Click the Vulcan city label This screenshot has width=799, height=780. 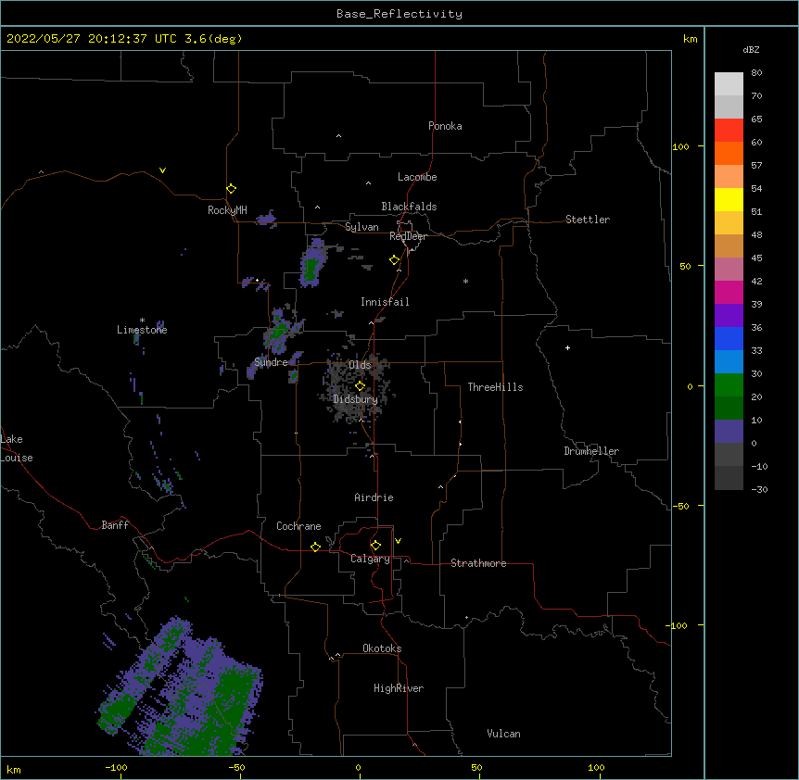(503, 734)
